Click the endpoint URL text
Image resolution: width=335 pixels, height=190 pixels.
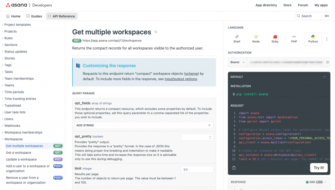coord(112,40)
